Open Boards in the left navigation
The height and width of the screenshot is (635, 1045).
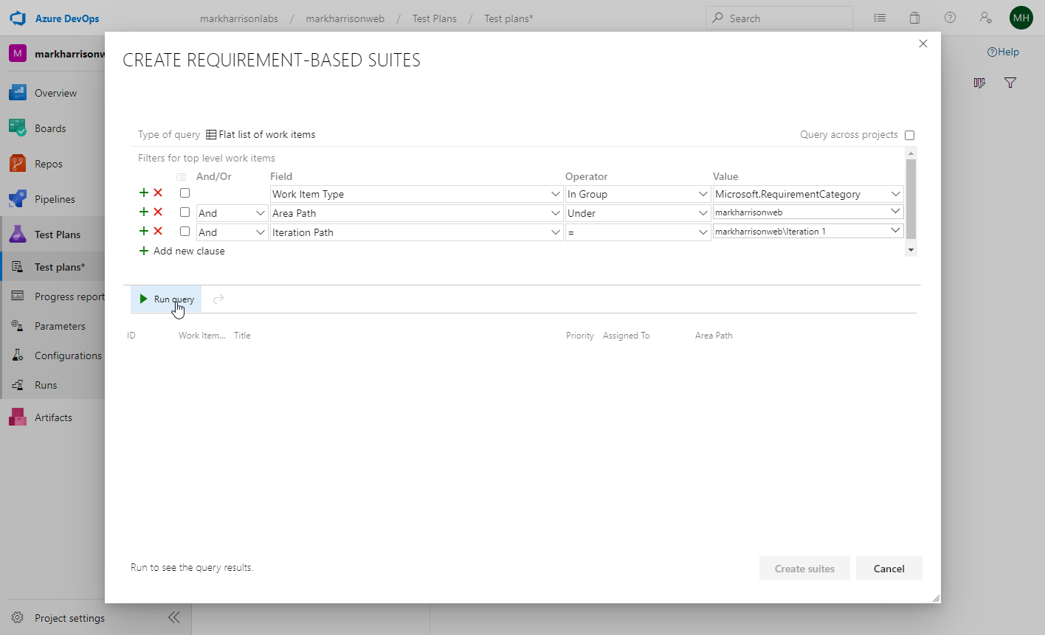point(50,128)
